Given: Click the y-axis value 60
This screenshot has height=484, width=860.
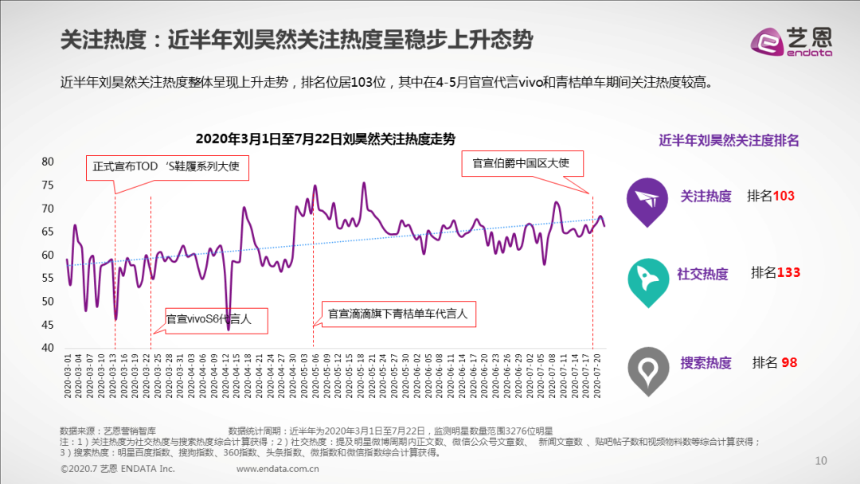Looking at the screenshot, I should 48,255.
